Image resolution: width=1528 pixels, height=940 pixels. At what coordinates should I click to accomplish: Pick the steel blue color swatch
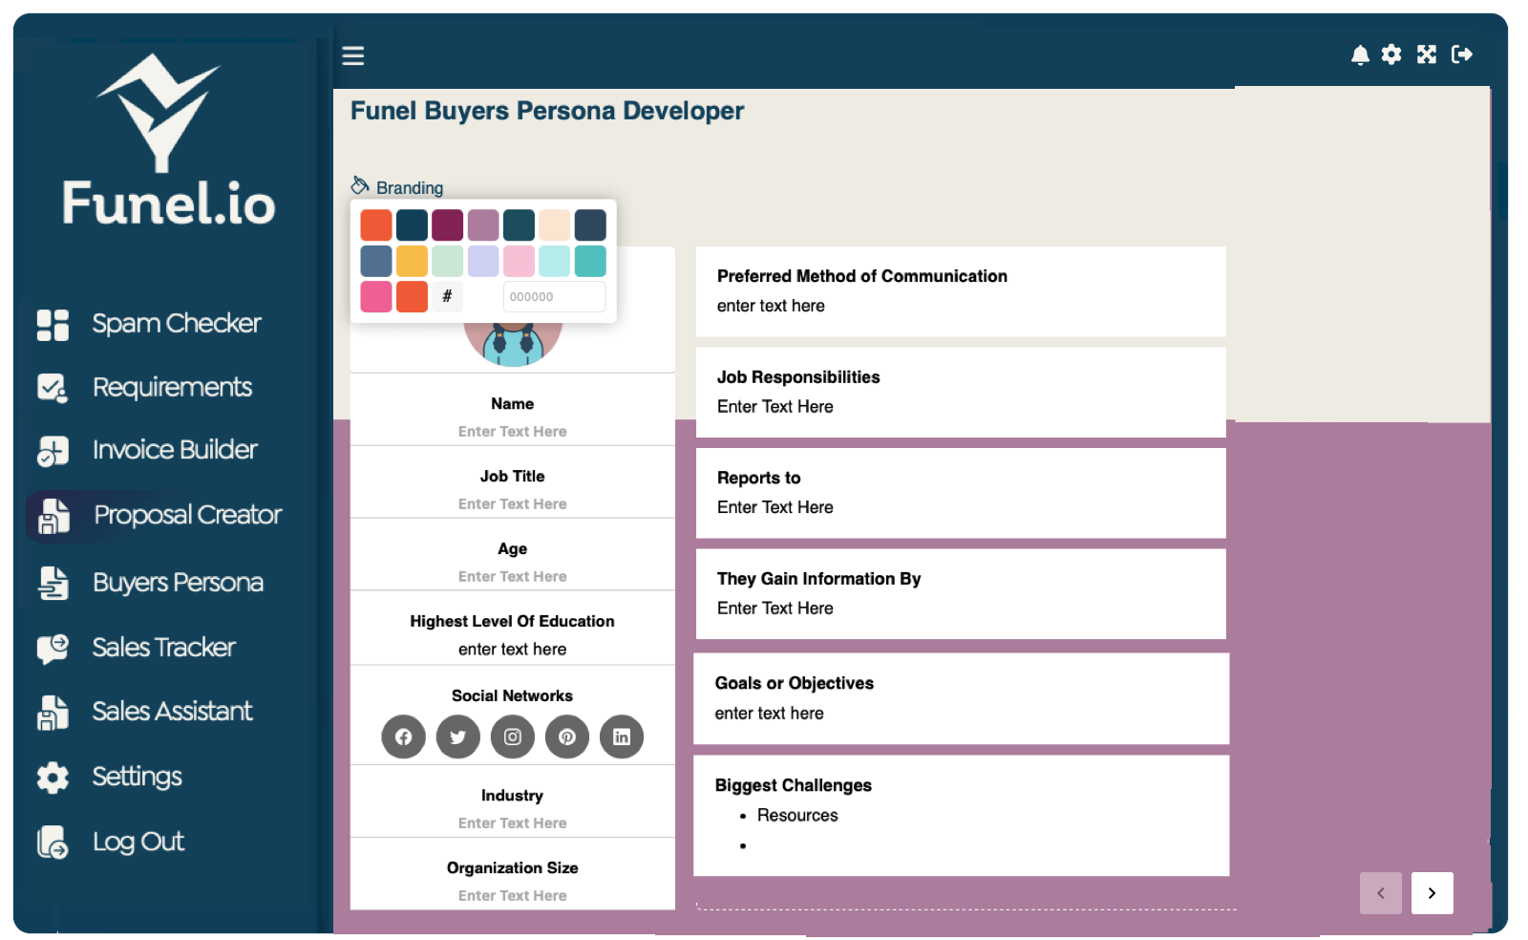[x=376, y=261]
